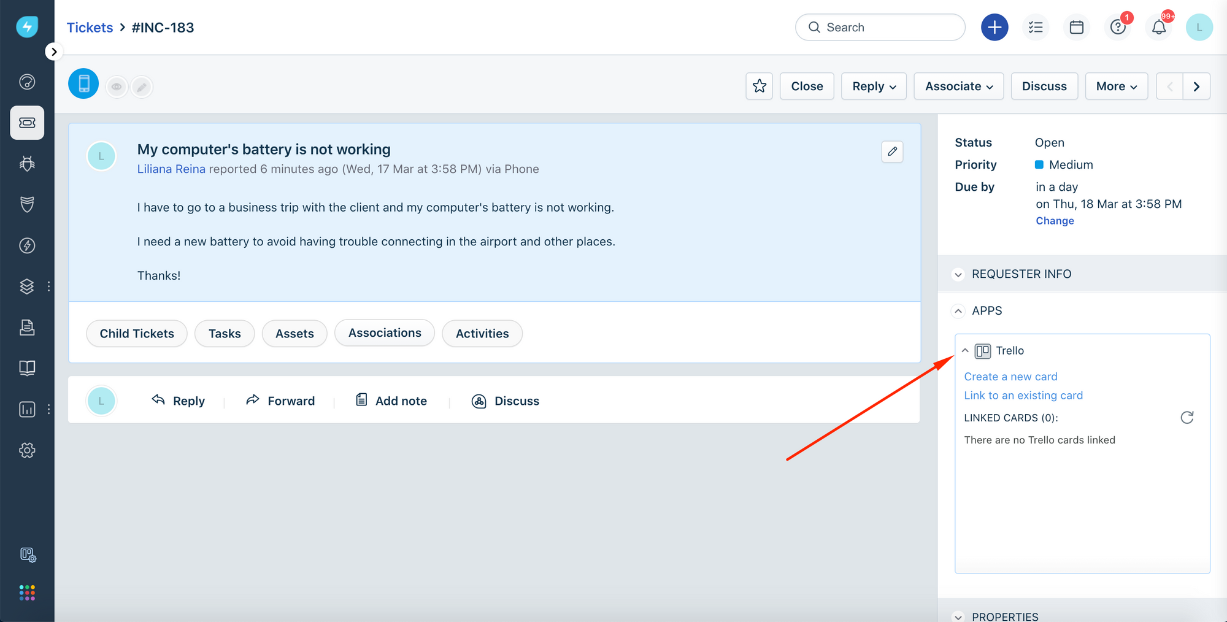Image resolution: width=1227 pixels, height=622 pixels.
Task: Open the Solutions knowledge base (book icon)
Action: point(27,368)
